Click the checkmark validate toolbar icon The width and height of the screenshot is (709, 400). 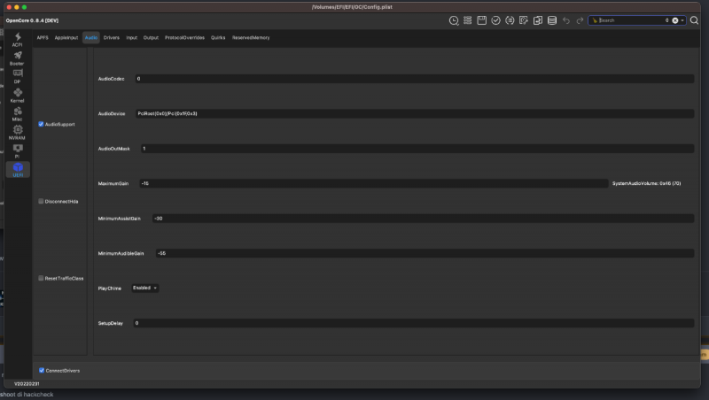tap(495, 20)
